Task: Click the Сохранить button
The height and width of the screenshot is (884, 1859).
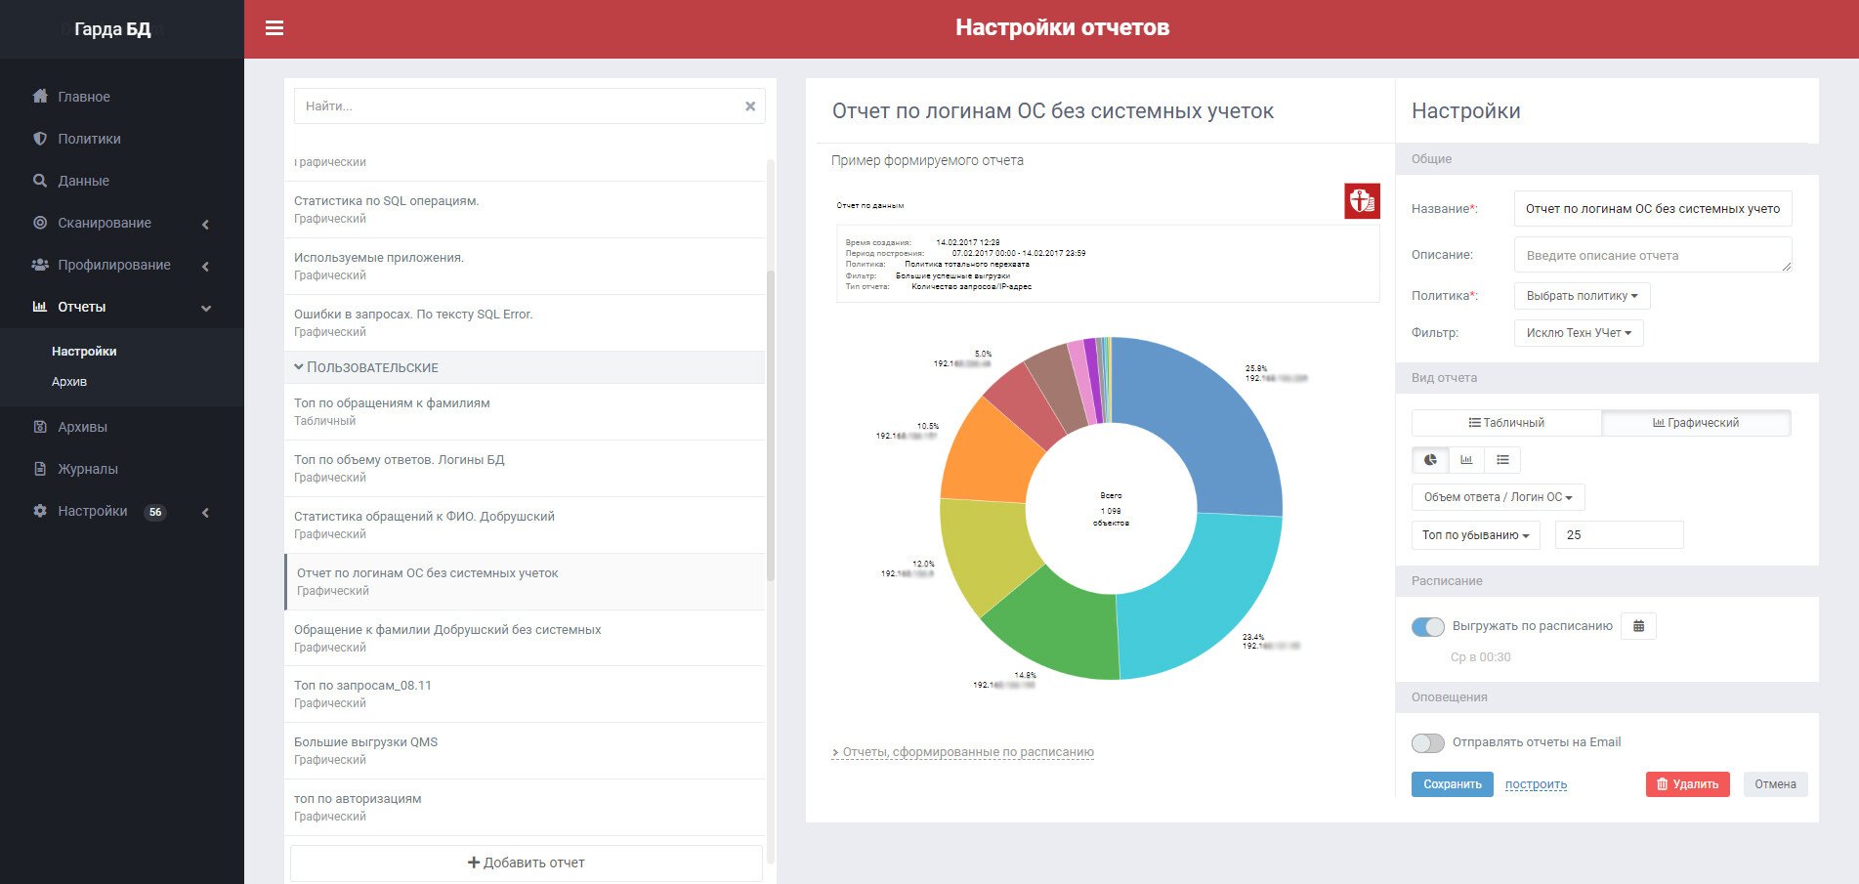Action: click(x=1452, y=784)
